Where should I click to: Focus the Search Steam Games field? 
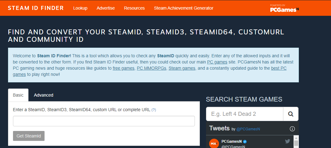tap(244, 114)
